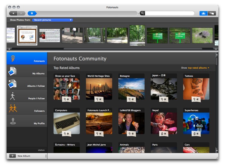The height and width of the screenshot is (165, 225).
Task: Open the Paris album title
Action: 155,145
